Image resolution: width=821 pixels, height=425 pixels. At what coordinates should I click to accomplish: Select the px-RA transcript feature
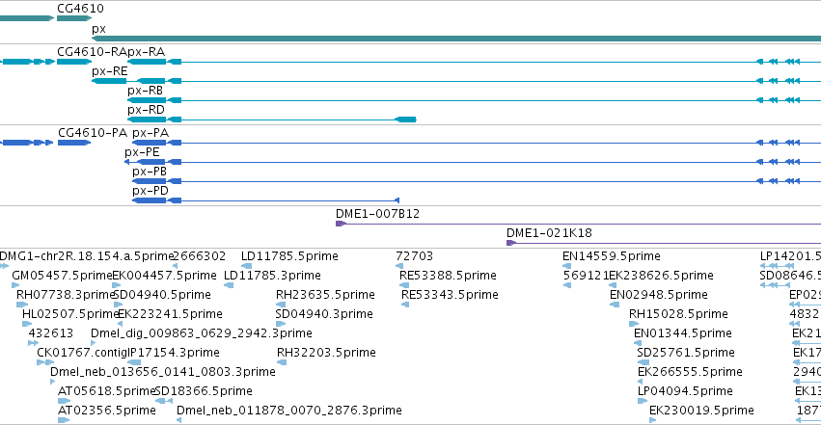coord(474,62)
